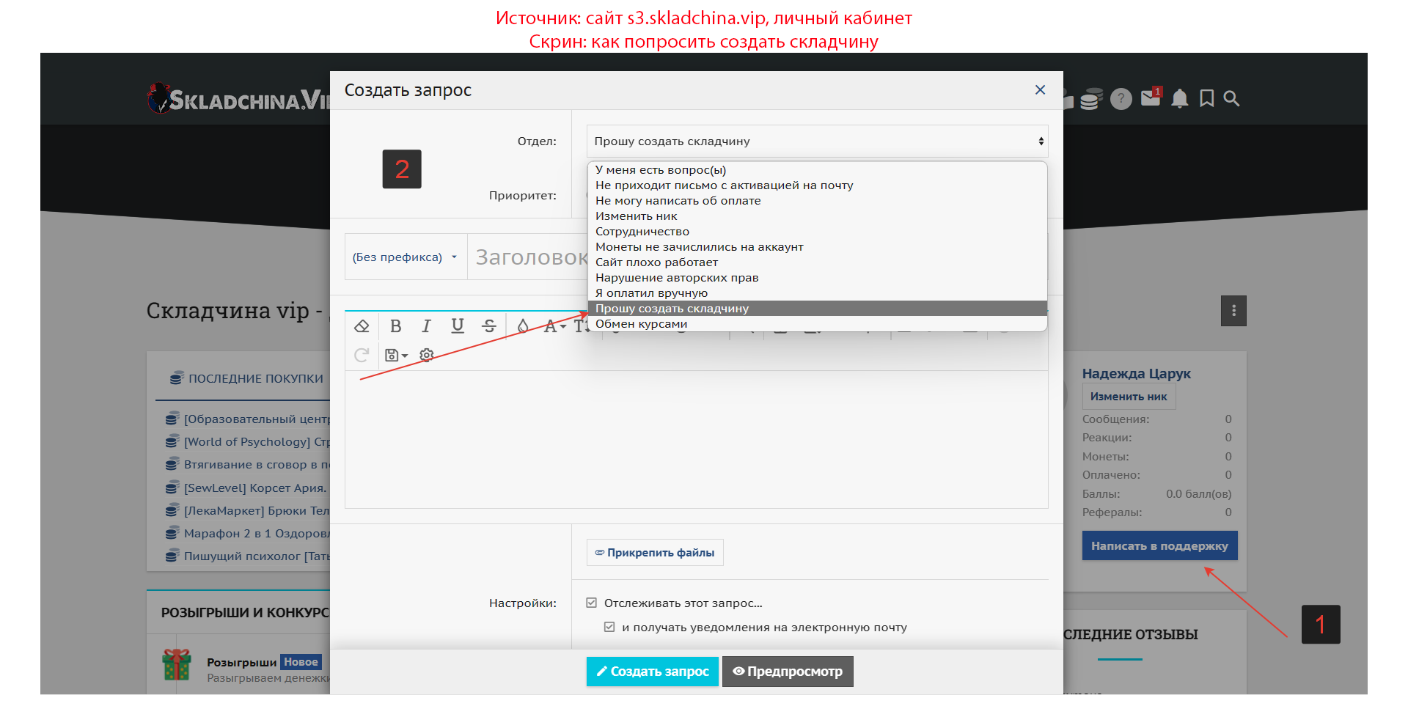The height and width of the screenshot is (706, 1408).
Task: Select option Нарушение авторских прав
Action: pos(817,277)
